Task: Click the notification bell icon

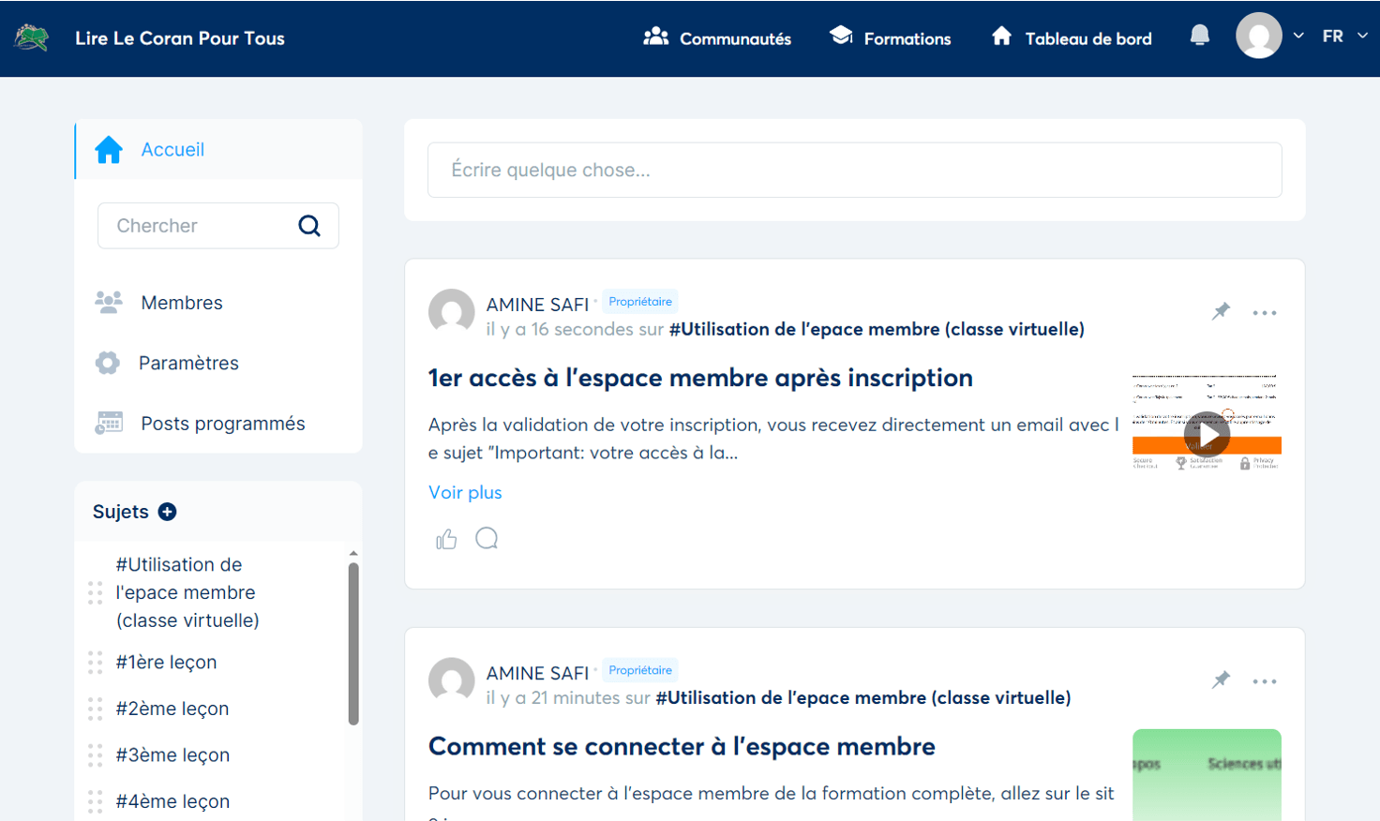Action: click(1199, 37)
